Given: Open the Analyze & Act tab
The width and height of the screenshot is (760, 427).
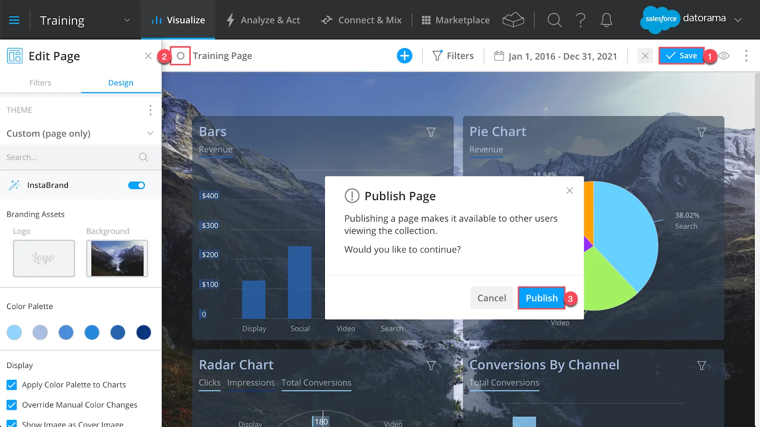Looking at the screenshot, I should coord(263,20).
